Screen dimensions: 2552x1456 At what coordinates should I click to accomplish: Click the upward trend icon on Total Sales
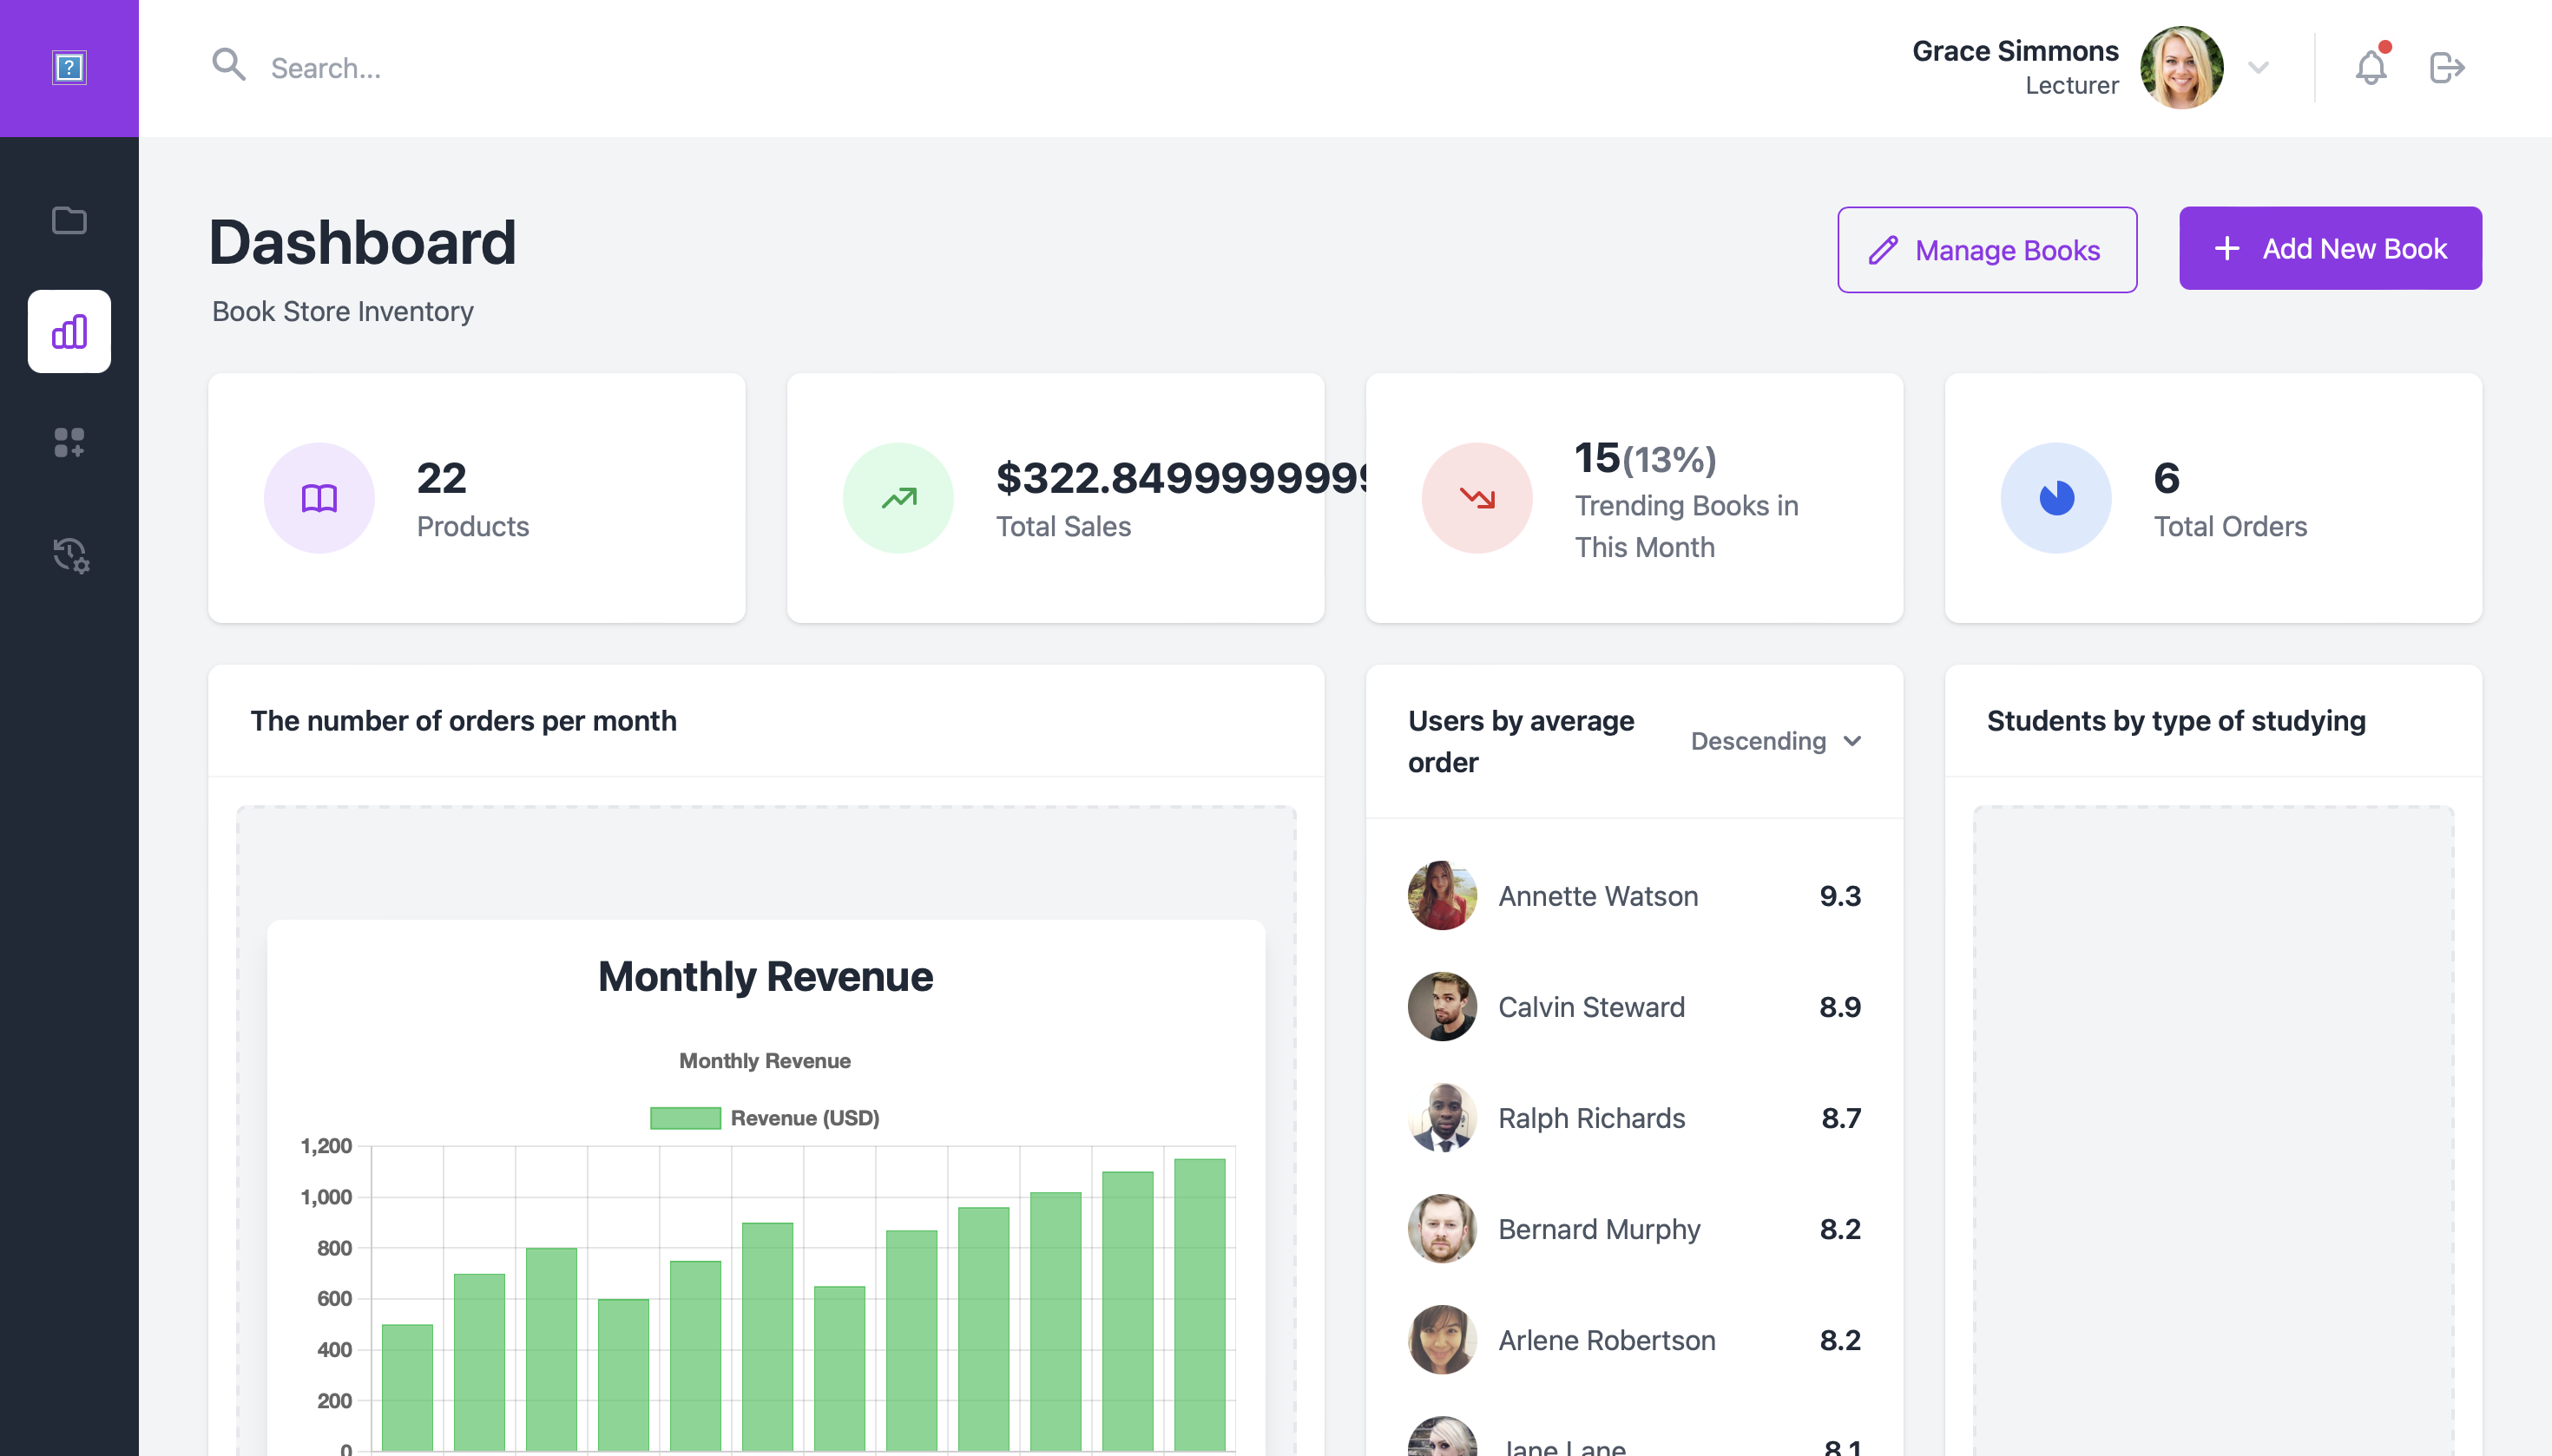898,498
